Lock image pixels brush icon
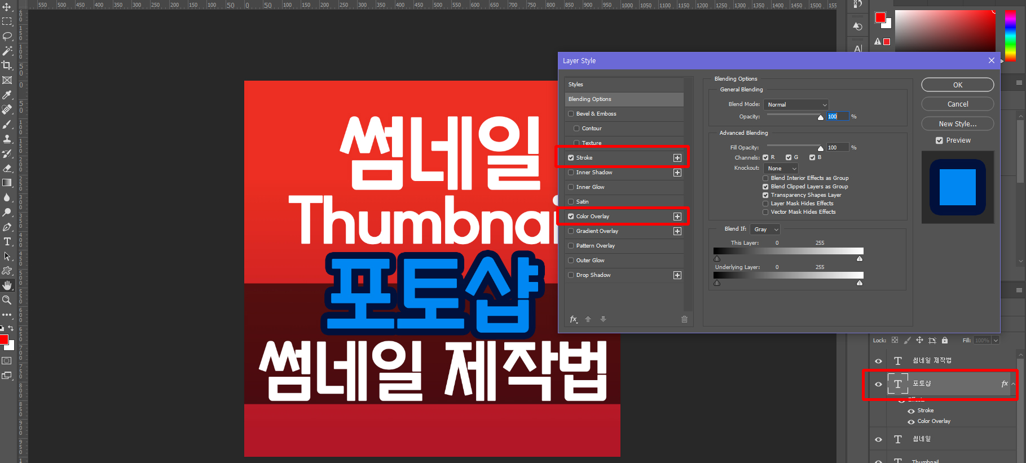This screenshot has height=463, width=1026. [x=907, y=340]
